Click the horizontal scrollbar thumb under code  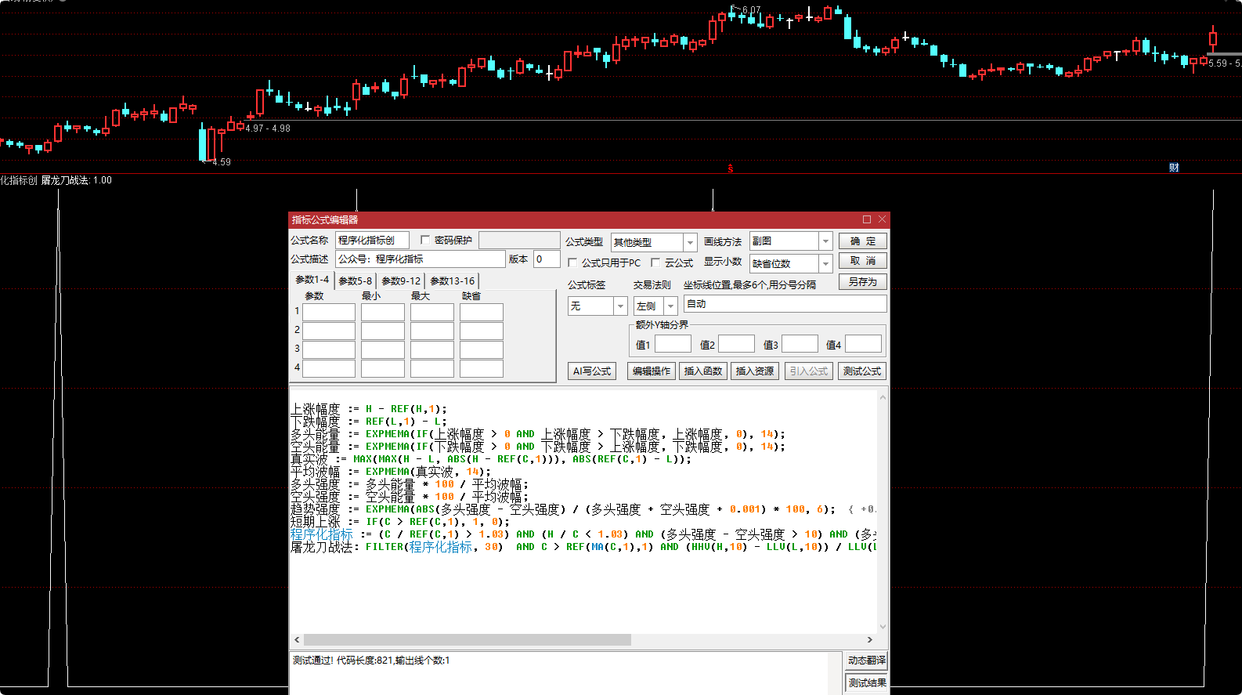(467, 640)
